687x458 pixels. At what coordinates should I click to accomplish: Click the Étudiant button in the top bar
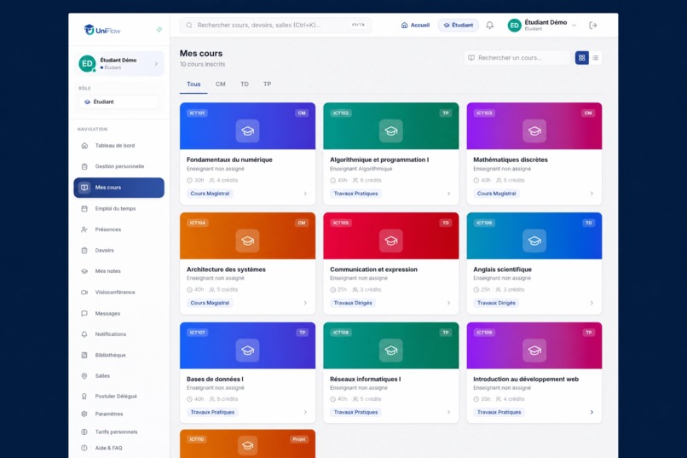(x=459, y=26)
